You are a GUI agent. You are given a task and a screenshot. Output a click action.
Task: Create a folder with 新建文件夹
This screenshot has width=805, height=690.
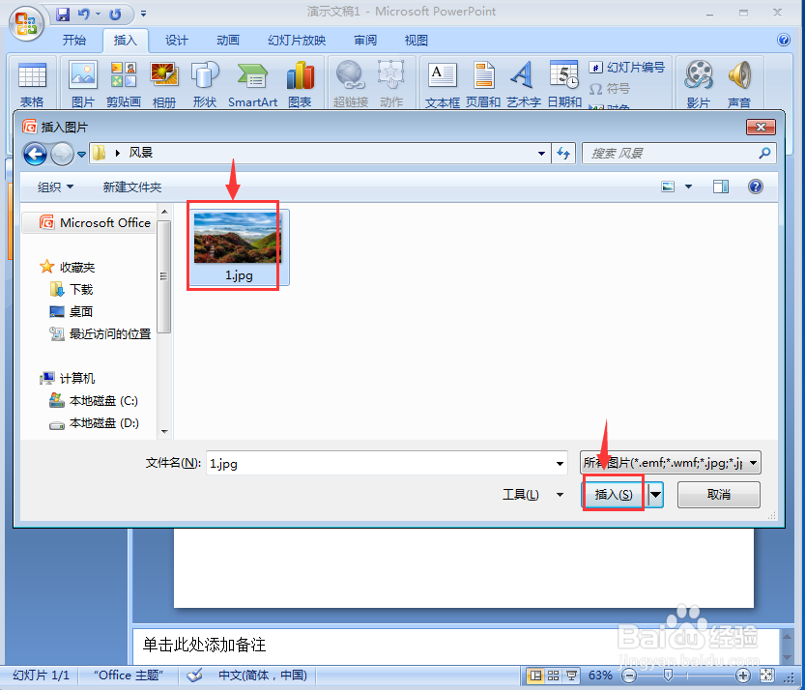pos(132,187)
